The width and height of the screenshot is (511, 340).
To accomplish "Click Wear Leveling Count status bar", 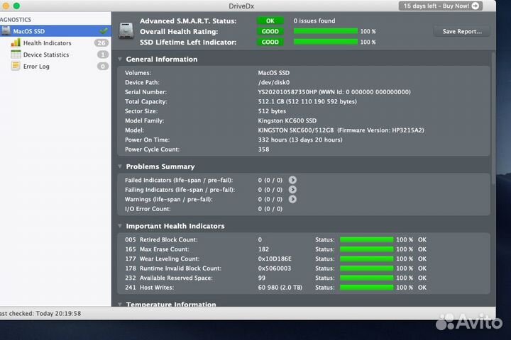I will pyautogui.click(x=367, y=259).
